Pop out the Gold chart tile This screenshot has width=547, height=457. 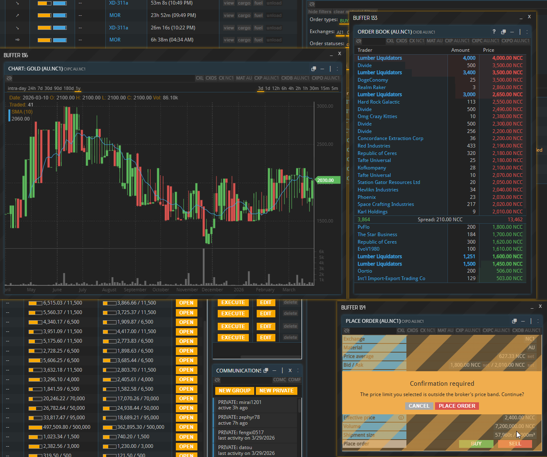pos(314,69)
